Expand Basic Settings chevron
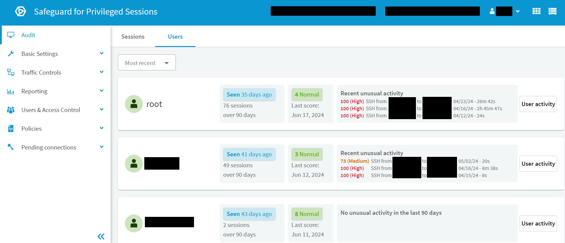Screen dimensions: 565x243 point(101,53)
